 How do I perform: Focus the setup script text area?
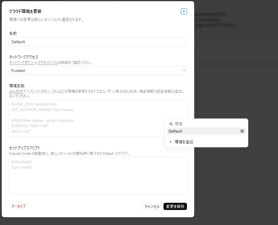click(98, 176)
